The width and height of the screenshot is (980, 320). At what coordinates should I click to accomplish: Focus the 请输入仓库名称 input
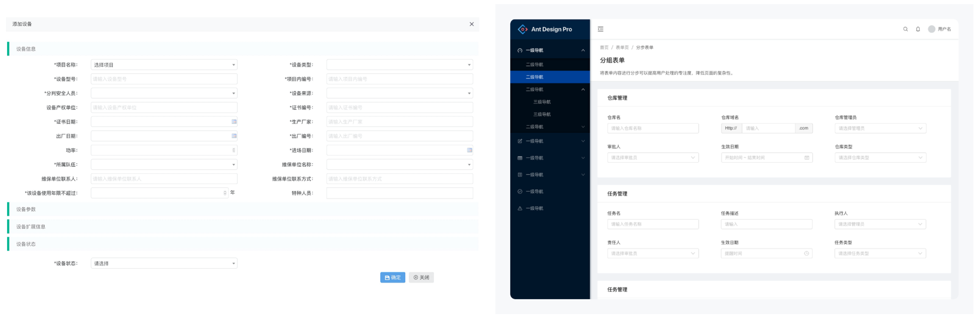pyautogui.click(x=653, y=128)
